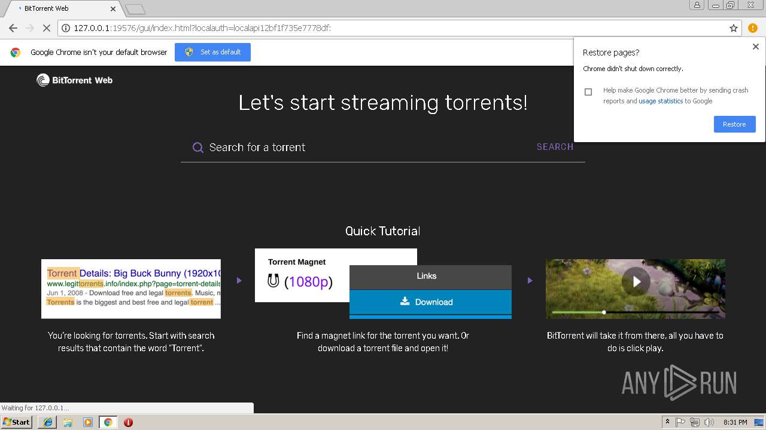Open File Explorer from taskbar
The image size is (766, 430).
point(68,422)
